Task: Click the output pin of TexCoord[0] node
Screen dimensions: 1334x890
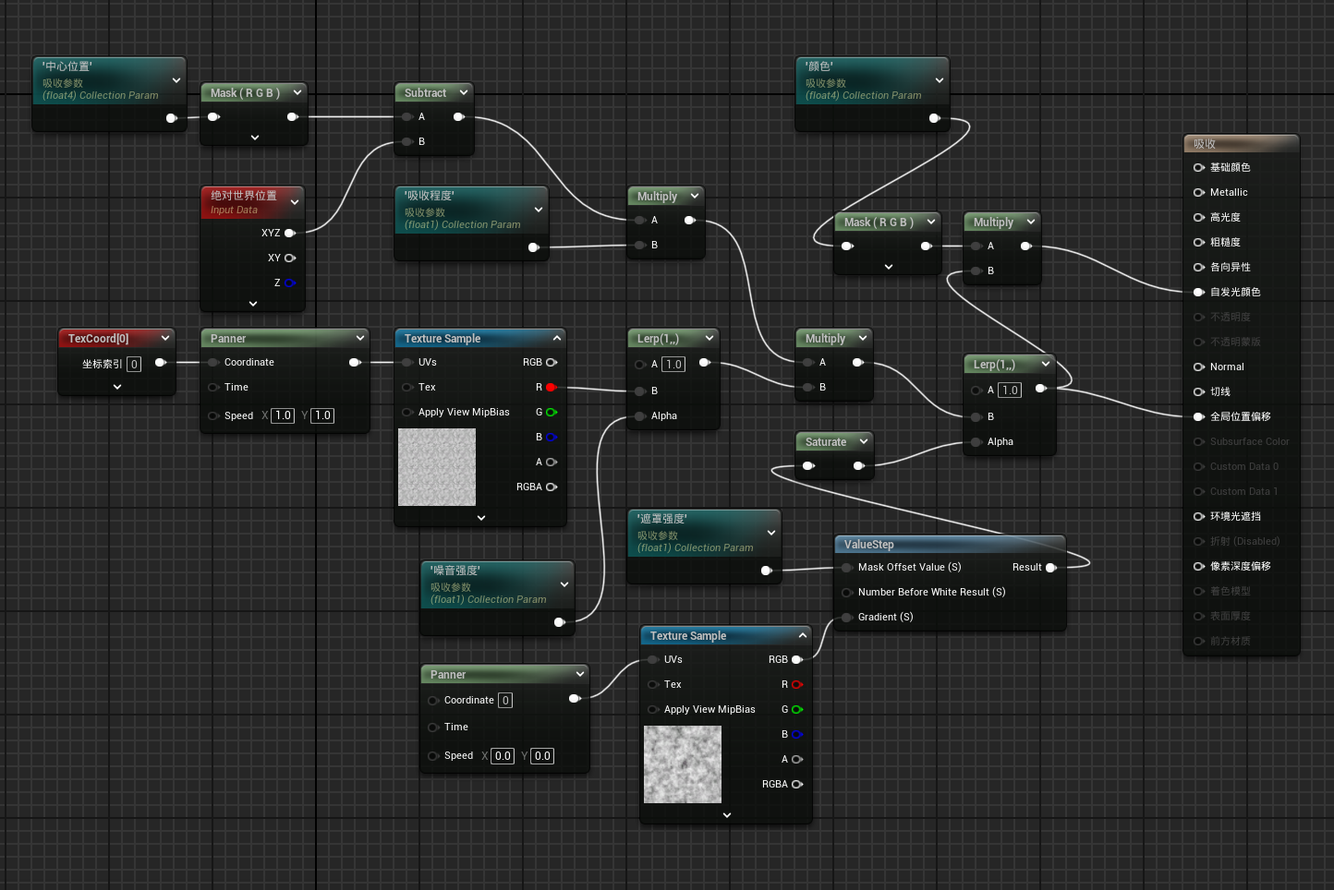Action: (160, 363)
